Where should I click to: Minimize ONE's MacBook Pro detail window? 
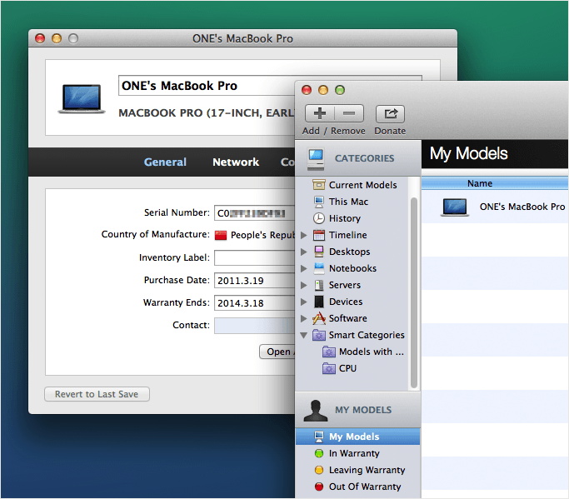[57, 38]
